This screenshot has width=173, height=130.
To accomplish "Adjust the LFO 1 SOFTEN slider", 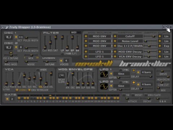I will pyautogui.click(x=124, y=78).
